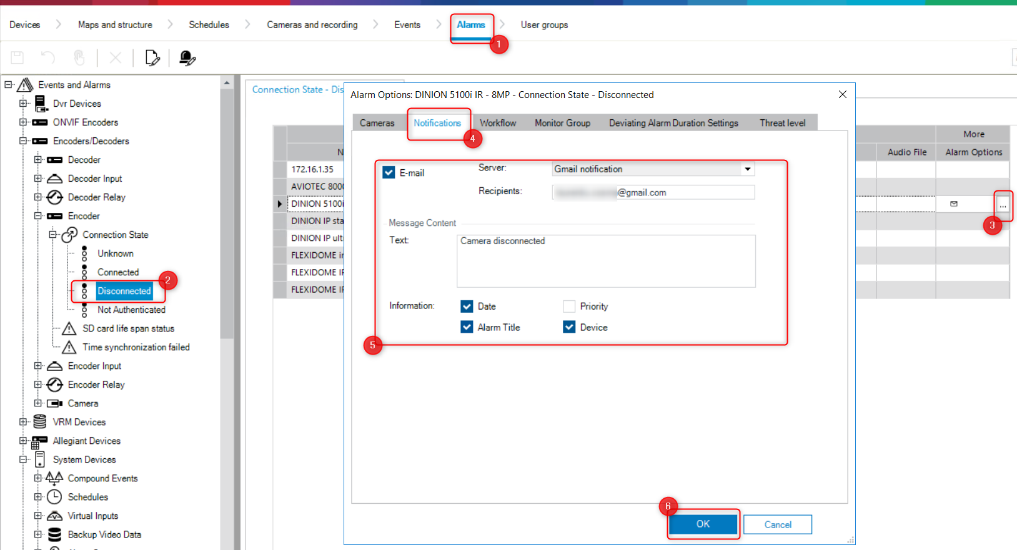The image size is (1017, 550).
Task: Open the User groups menu tab
Action: point(544,25)
